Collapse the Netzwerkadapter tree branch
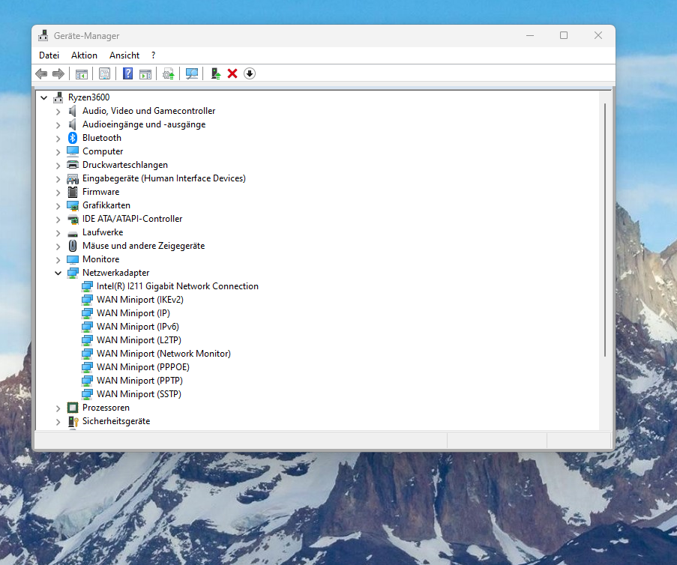 pyautogui.click(x=58, y=272)
